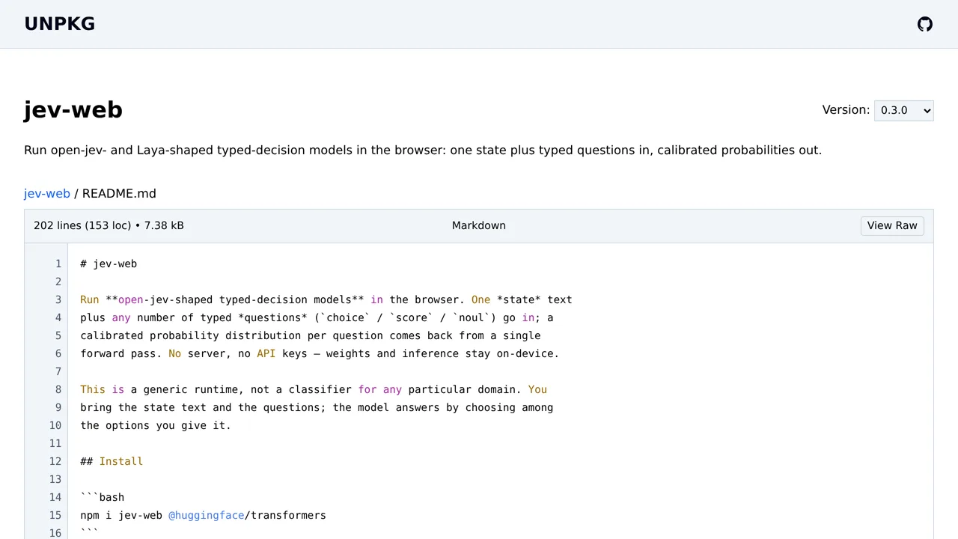Click the '@huggingface' text in code
The height and width of the screenshot is (539, 958).
coord(206,515)
